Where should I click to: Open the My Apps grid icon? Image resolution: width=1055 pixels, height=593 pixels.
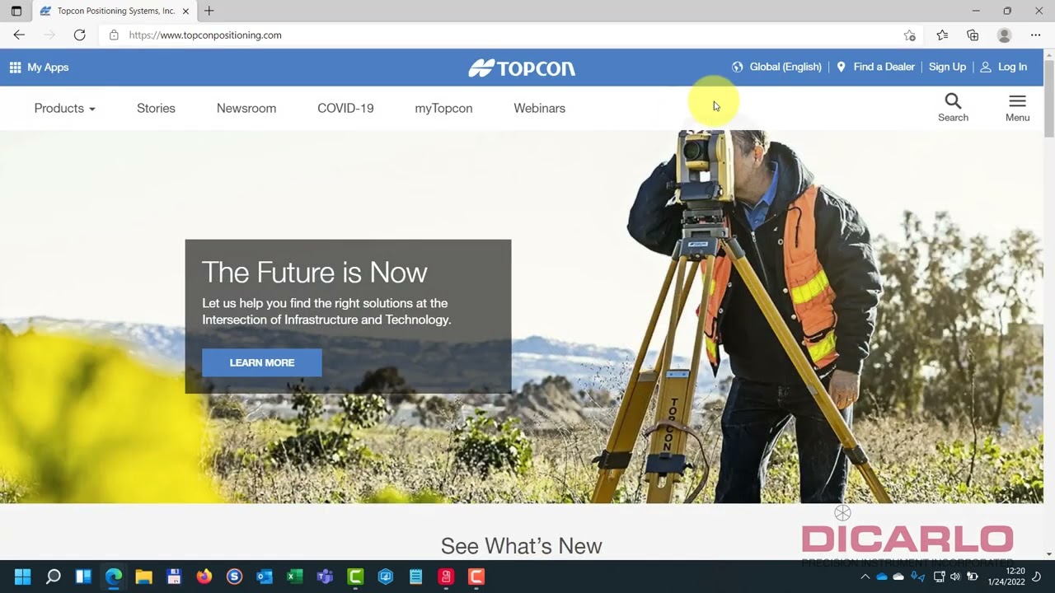tap(15, 68)
